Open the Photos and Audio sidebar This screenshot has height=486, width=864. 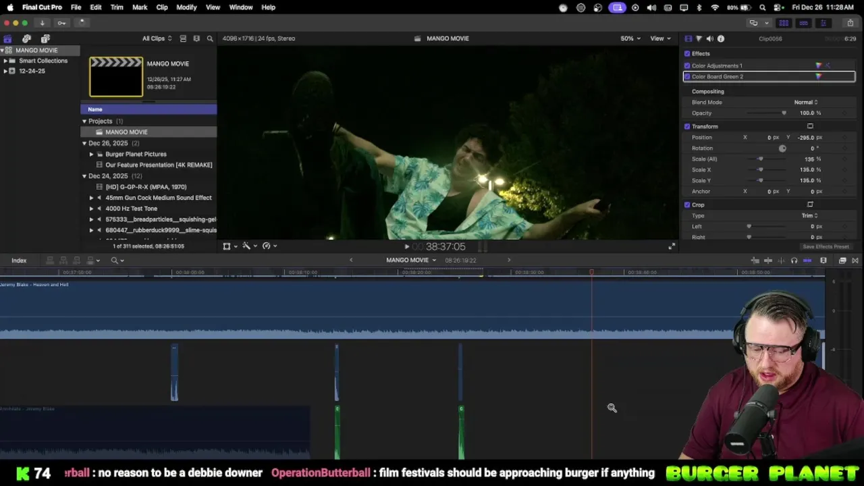pos(26,38)
